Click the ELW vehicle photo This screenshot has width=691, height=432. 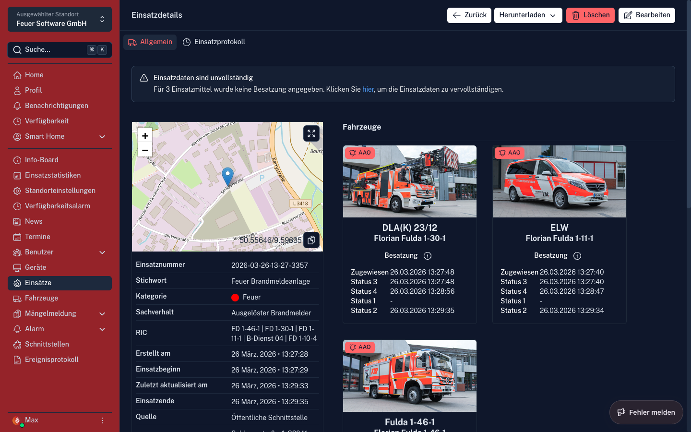click(x=560, y=181)
